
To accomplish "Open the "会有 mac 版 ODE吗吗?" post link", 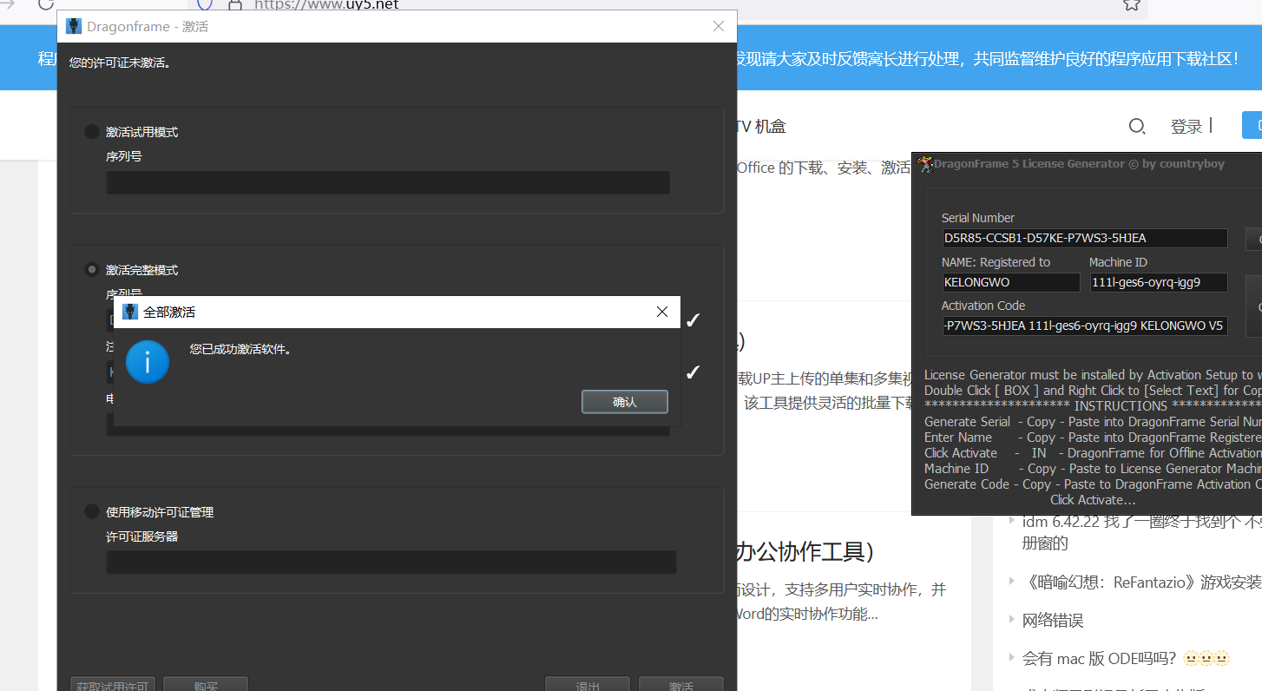I will (x=1127, y=658).
